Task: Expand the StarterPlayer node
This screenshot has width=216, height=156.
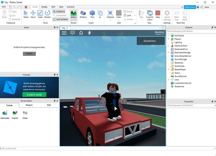Action: [x=168, y=69]
